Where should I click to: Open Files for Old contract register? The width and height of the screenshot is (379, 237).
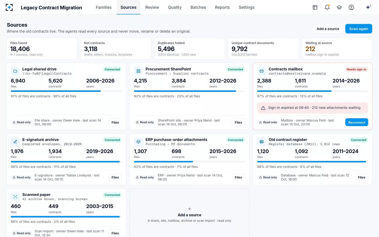click(x=362, y=177)
